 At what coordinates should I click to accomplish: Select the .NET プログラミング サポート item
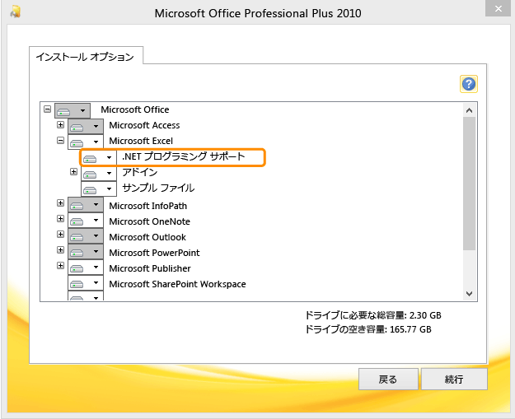pos(184,156)
